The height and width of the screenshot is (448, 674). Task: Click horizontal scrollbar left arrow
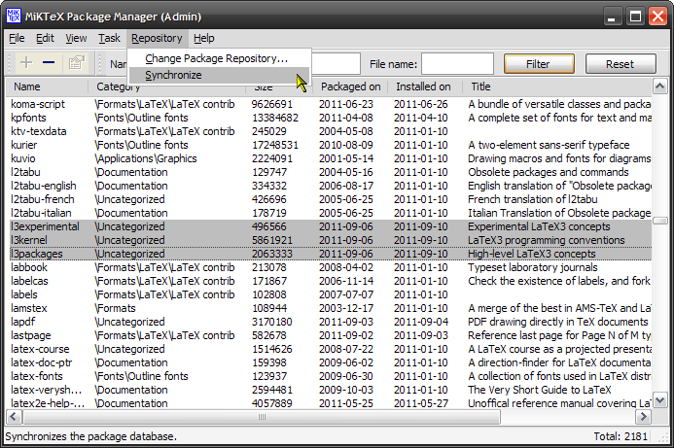point(14,417)
